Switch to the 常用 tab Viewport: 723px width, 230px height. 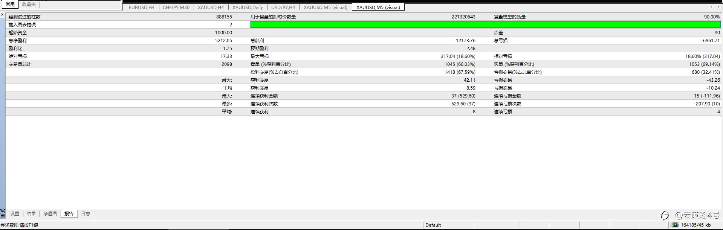(10, 5)
